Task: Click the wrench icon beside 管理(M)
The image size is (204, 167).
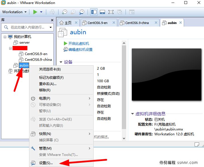Action: (x=33, y=148)
